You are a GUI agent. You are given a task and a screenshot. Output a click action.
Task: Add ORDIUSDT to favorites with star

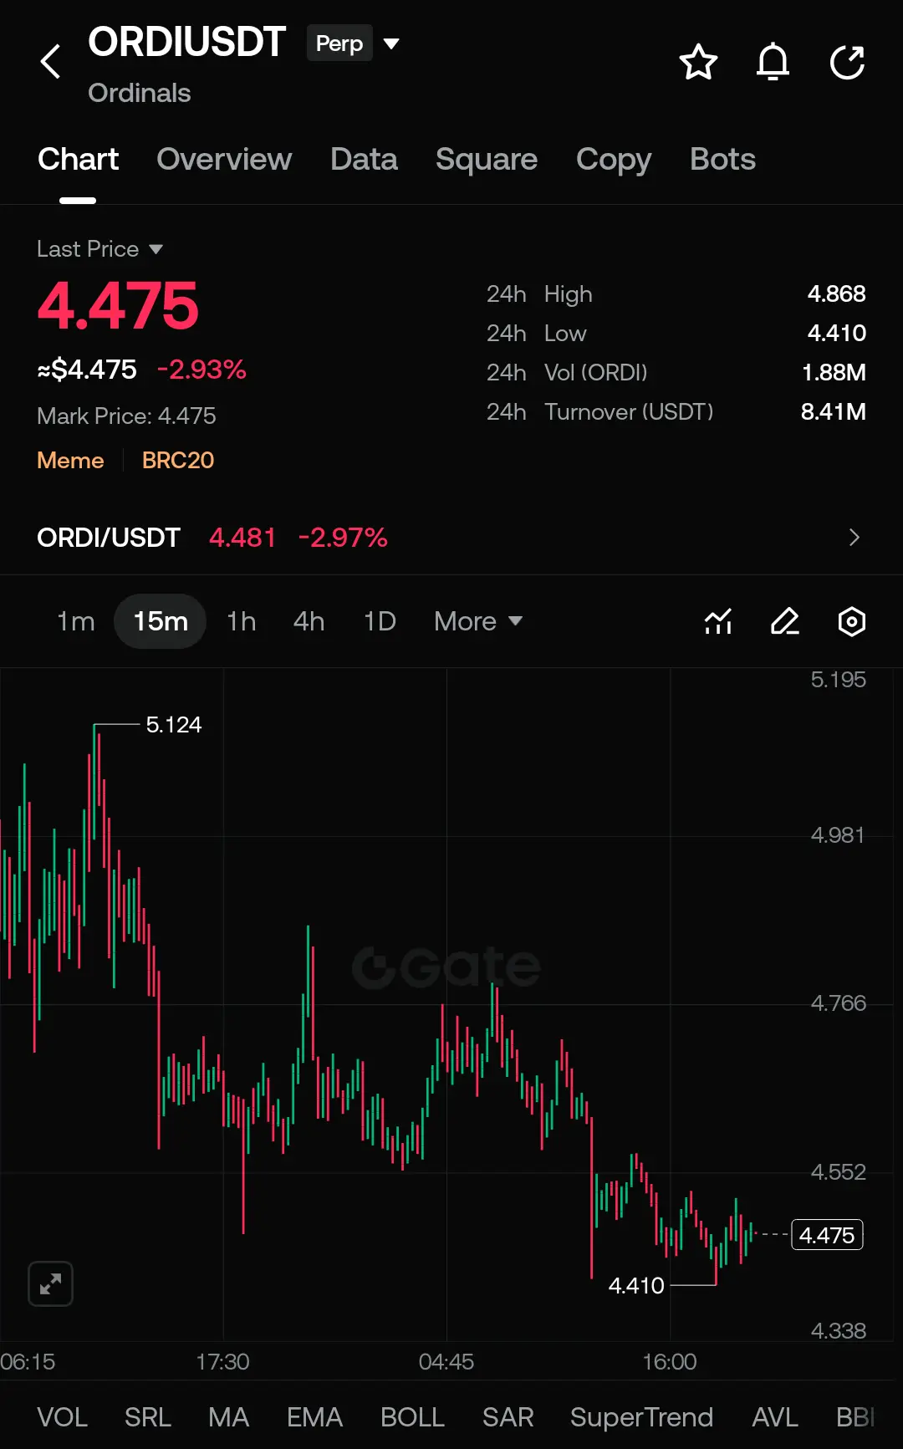(x=698, y=63)
